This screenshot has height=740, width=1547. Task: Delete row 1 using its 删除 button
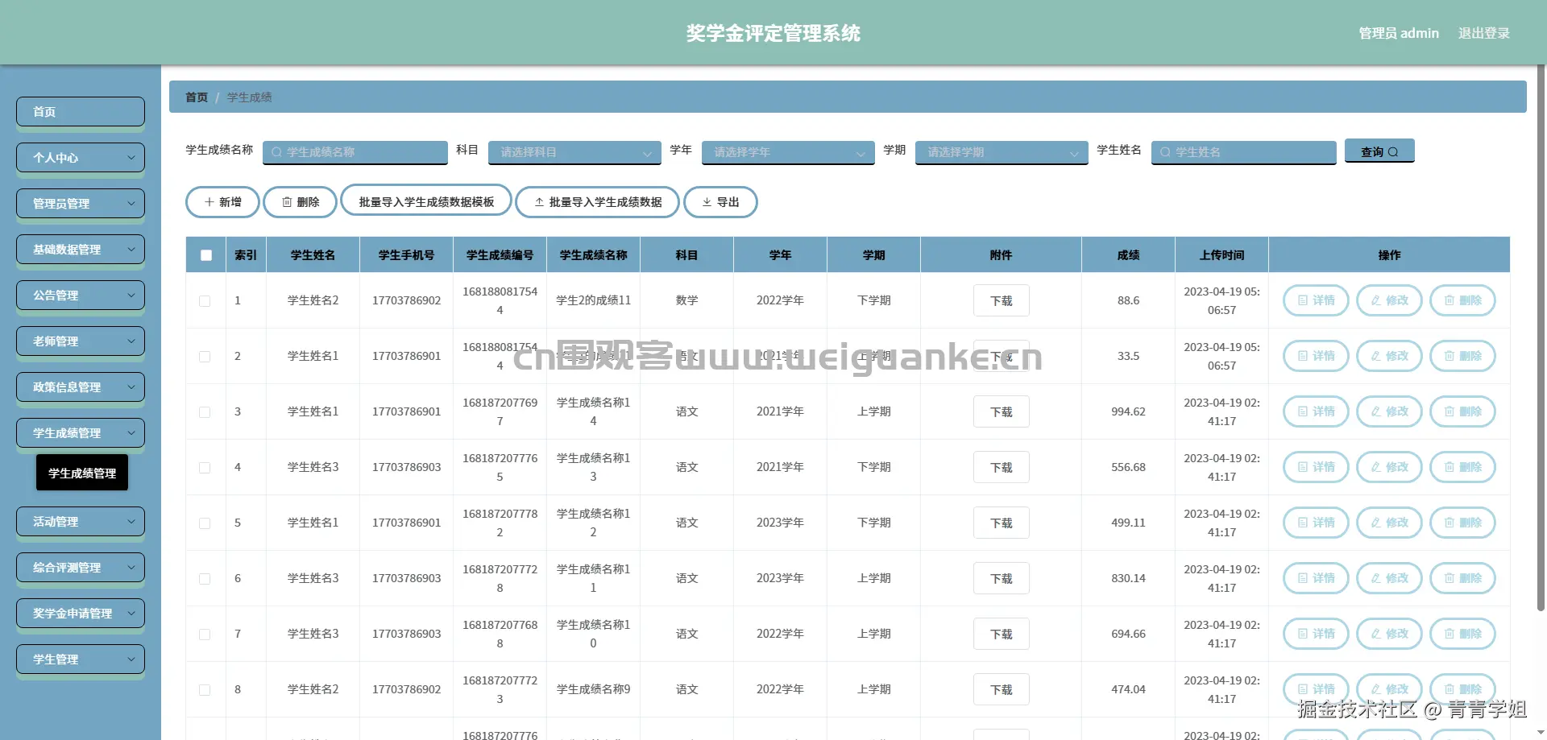click(1462, 300)
